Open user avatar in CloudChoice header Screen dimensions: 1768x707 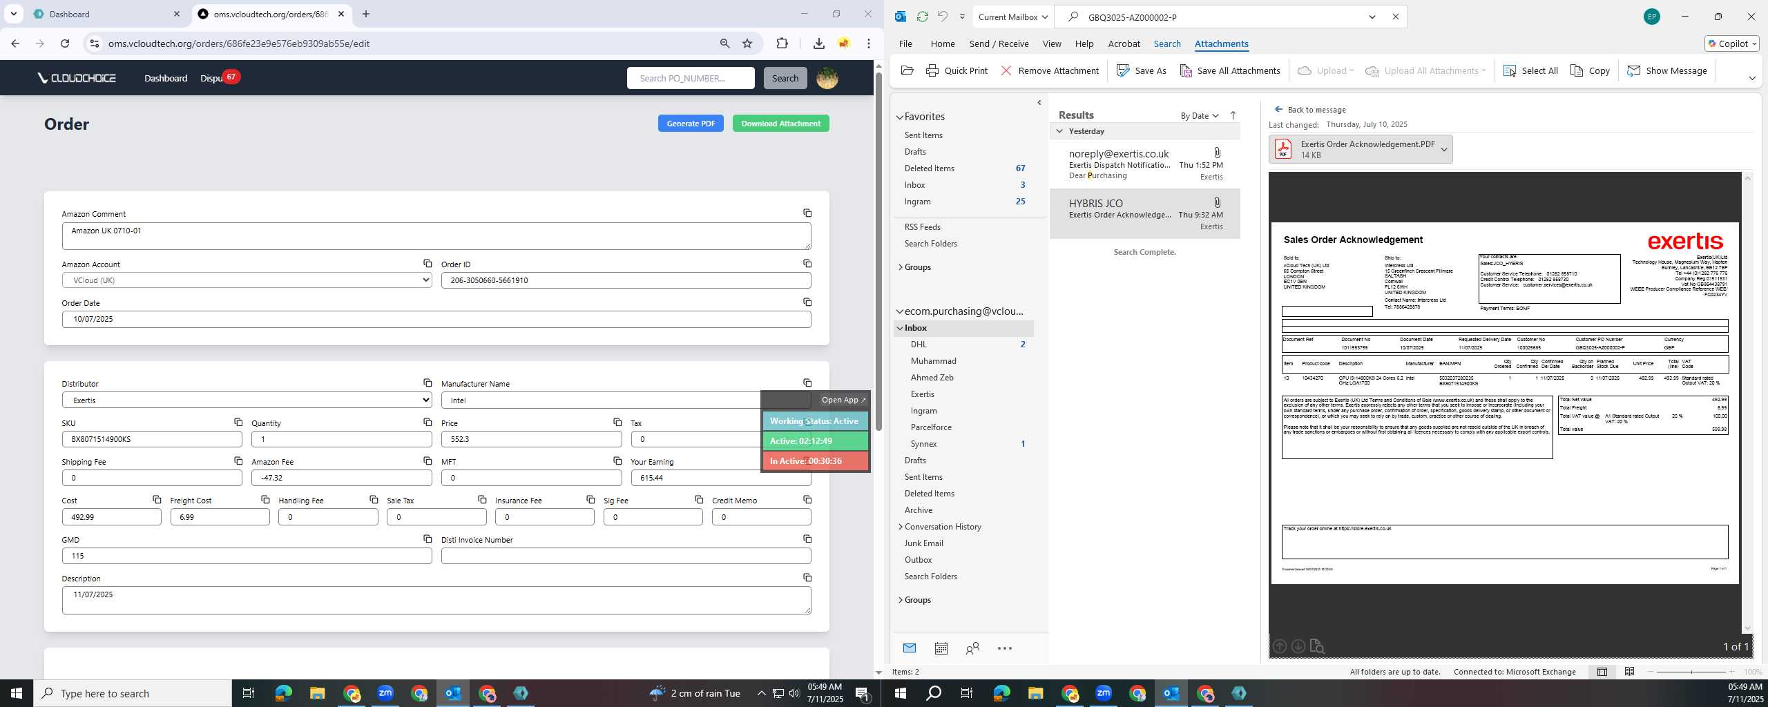pyautogui.click(x=827, y=78)
